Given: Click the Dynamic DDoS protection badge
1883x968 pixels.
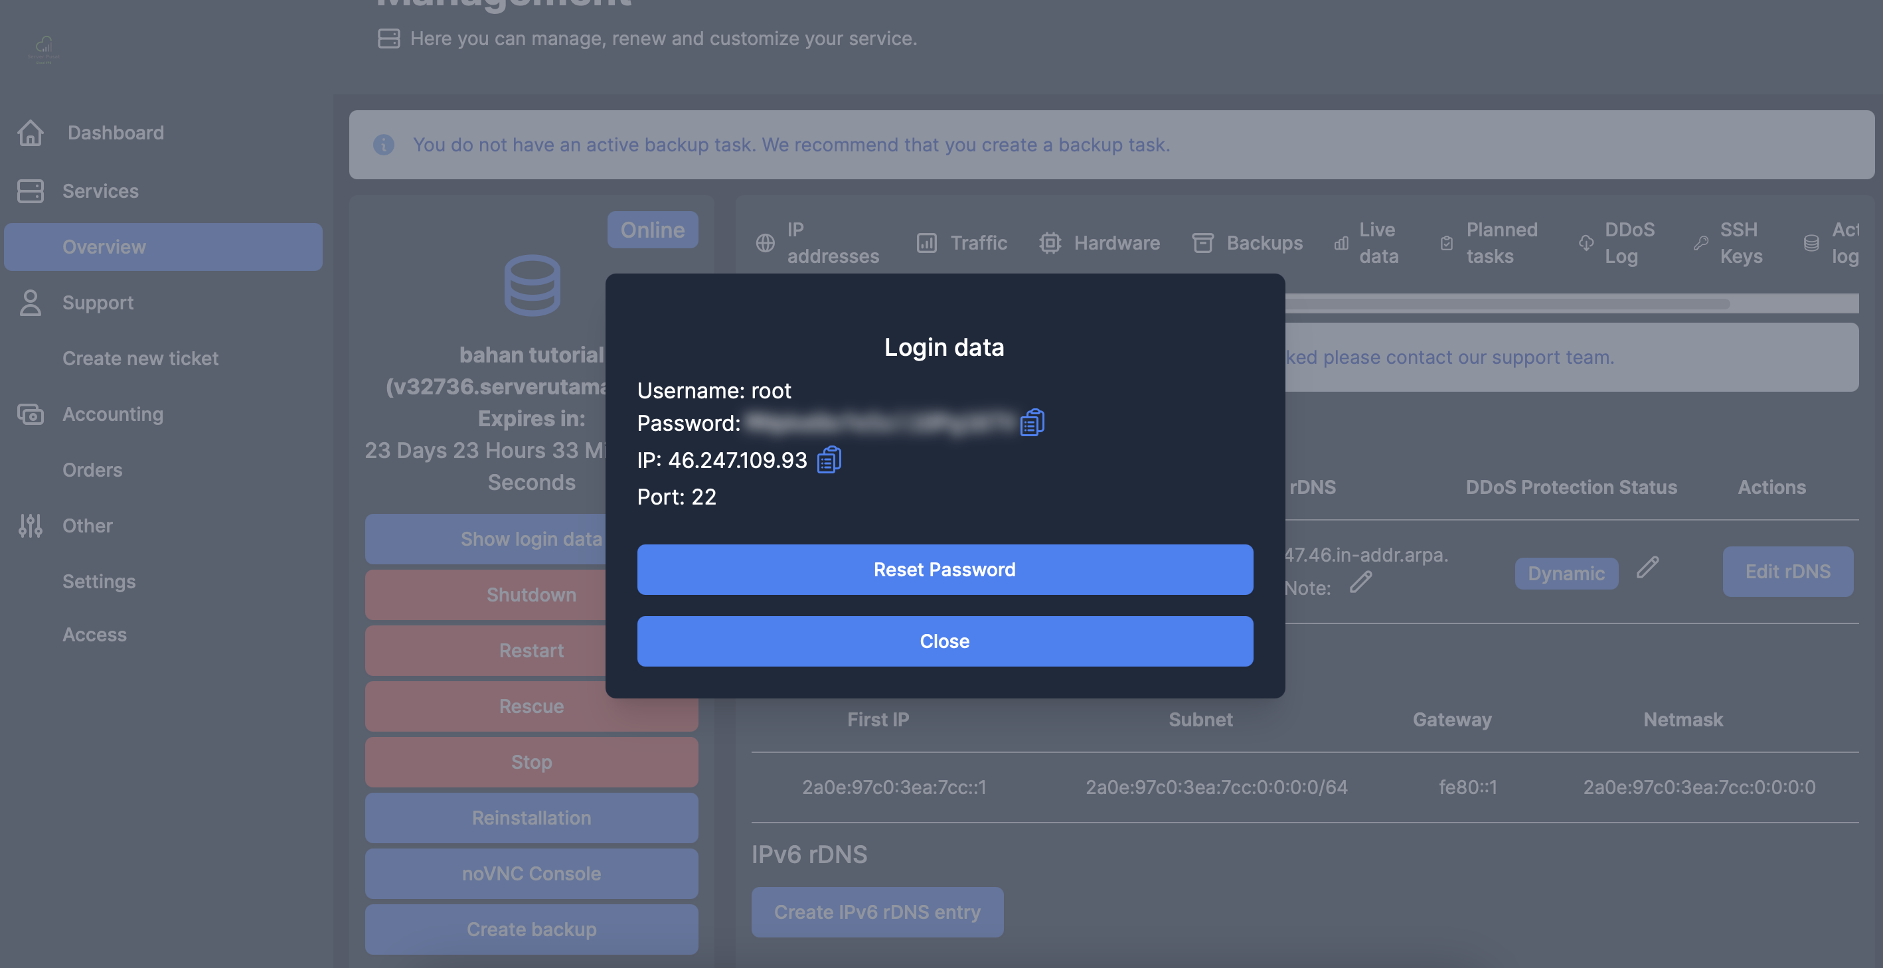Looking at the screenshot, I should point(1566,574).
